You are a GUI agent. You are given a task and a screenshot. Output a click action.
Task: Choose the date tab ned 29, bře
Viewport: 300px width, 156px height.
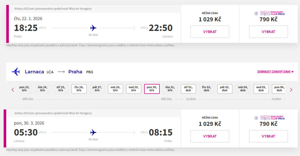[134, 89]
